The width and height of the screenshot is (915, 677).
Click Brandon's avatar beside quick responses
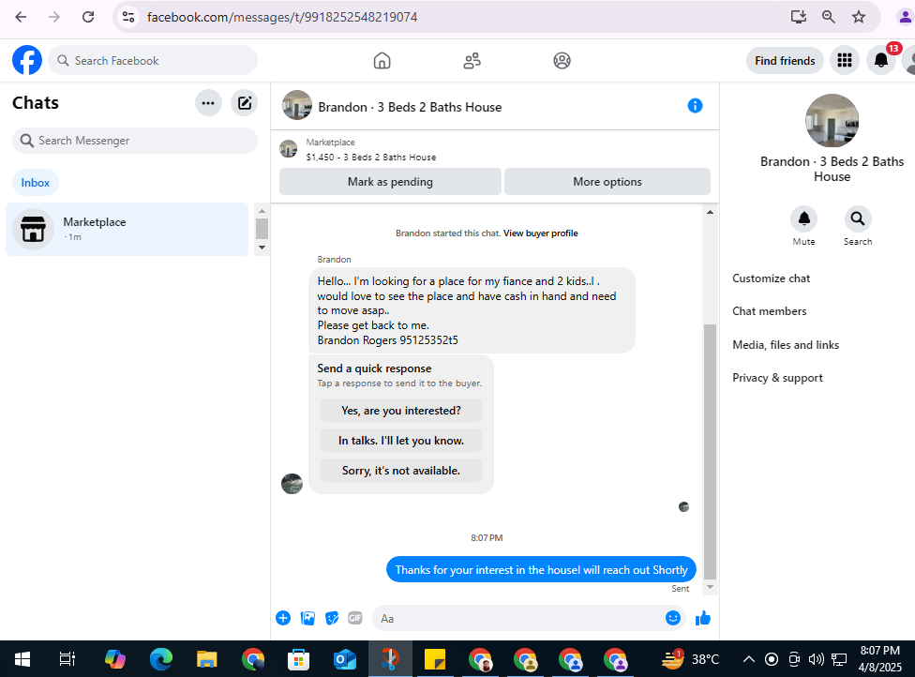click(292, 483)
